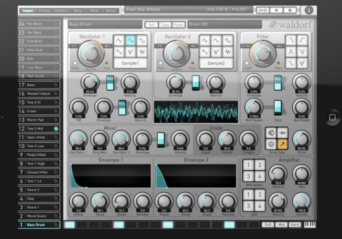
Task: Open the Sample2 selector in Oscillator 2
Action: pos(216,64)
